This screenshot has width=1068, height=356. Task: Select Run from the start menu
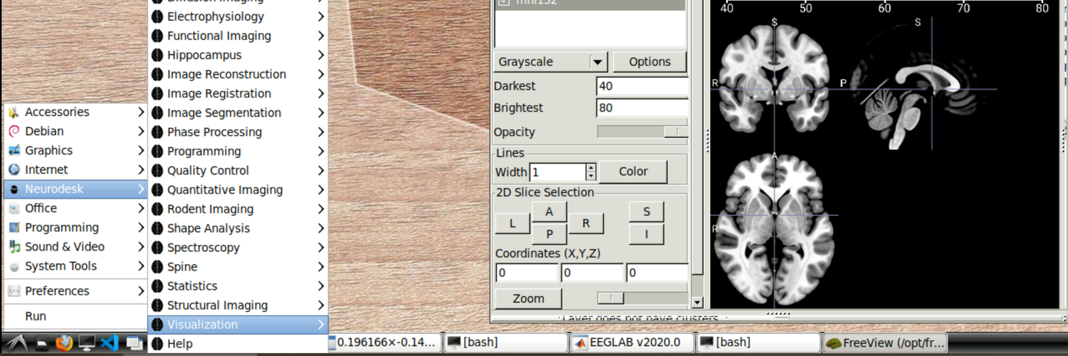(36, 316)
